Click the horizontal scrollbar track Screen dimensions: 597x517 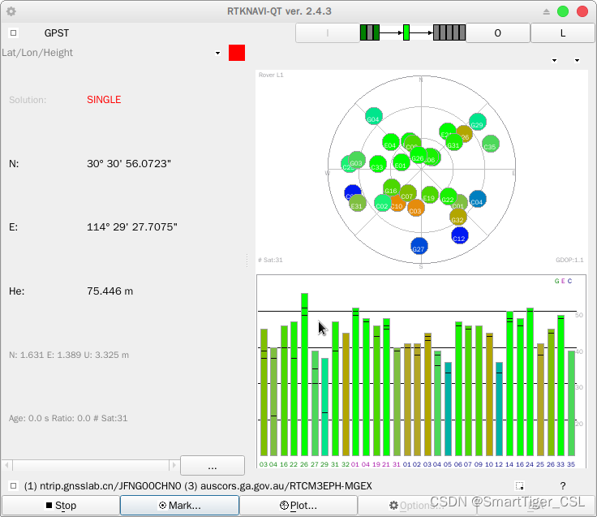91,465
